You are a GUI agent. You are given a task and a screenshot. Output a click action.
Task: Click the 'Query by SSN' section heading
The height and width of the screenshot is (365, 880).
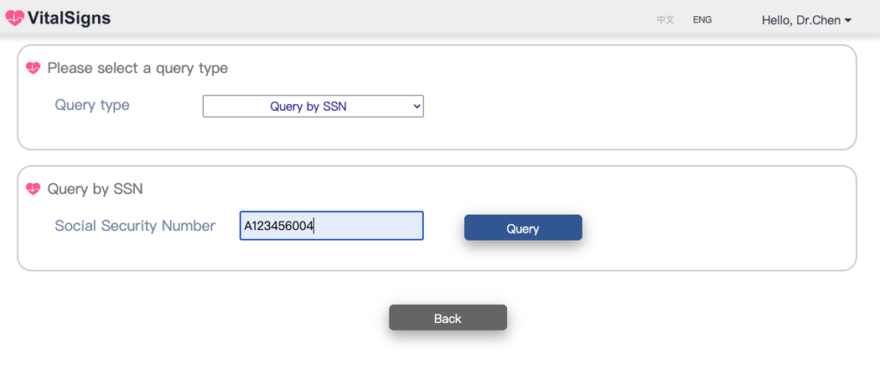95,189
